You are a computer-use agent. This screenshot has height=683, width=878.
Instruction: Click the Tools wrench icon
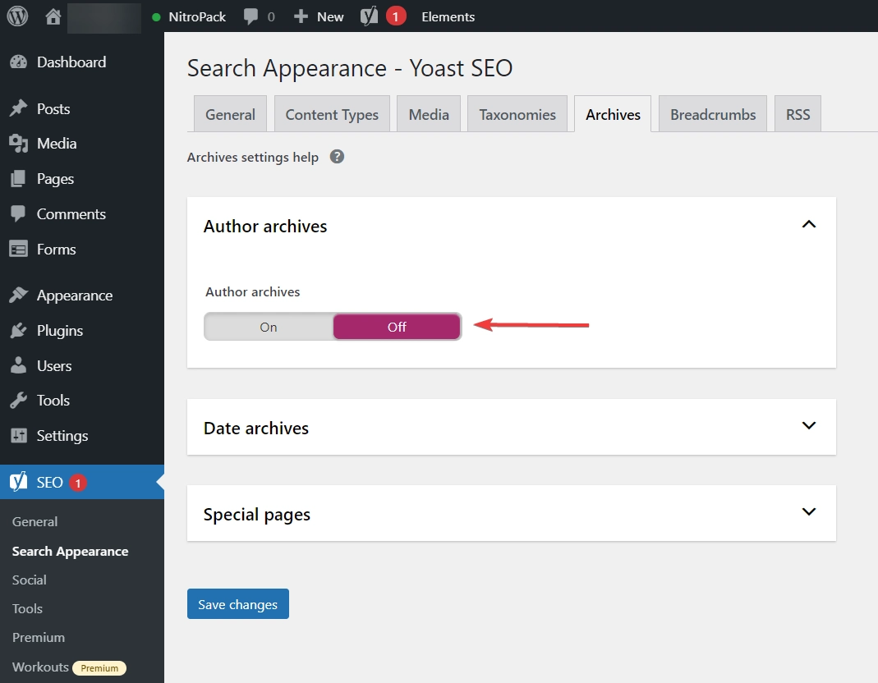(18, 401)
